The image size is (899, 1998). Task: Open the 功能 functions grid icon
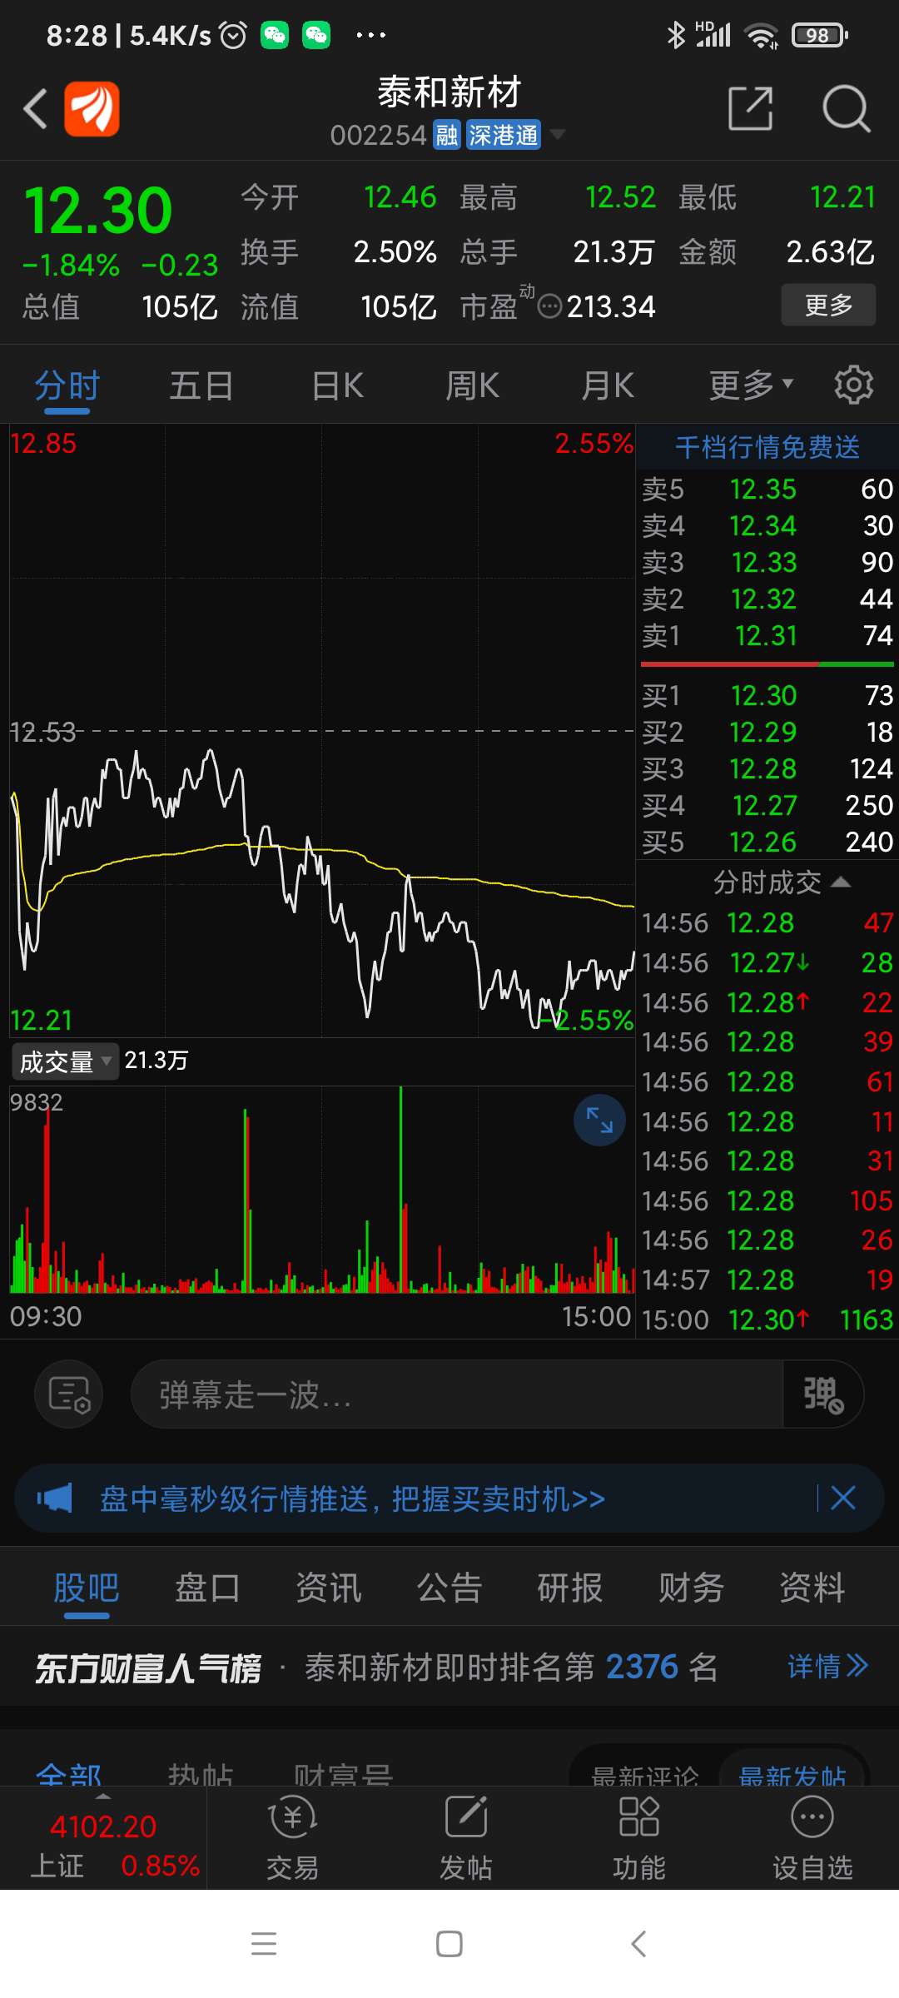[639, 1838]
